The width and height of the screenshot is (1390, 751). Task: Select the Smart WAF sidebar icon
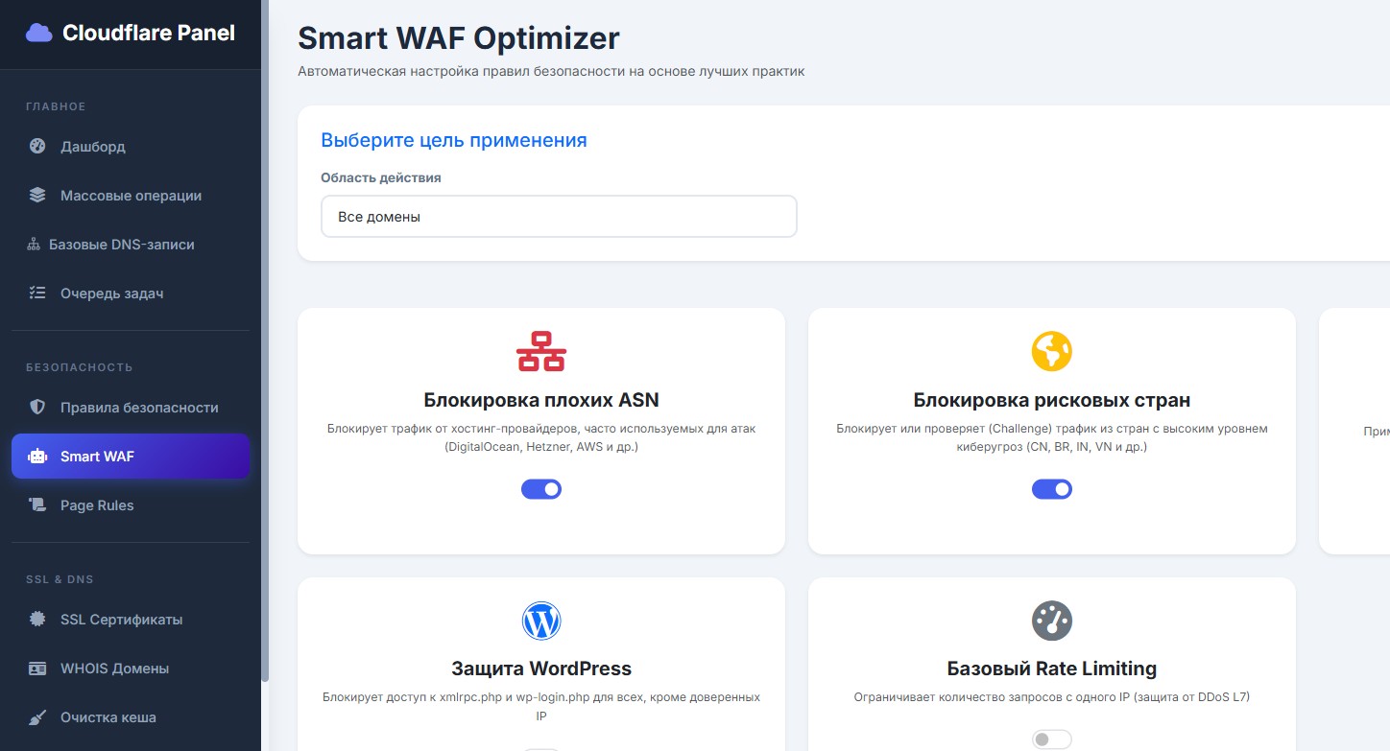point(36,456)
